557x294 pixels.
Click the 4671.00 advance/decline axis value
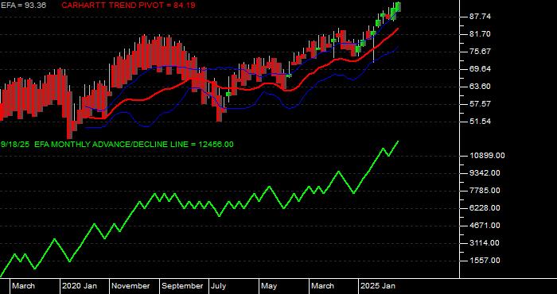(x=485, y=226)
